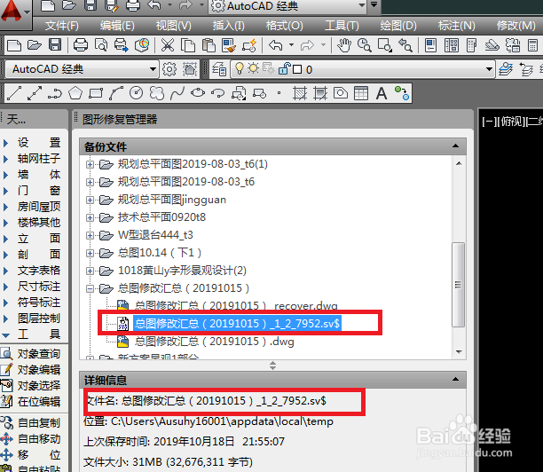Open workspace settings gear icon
The image size is (543, 472).
point(169,69)
